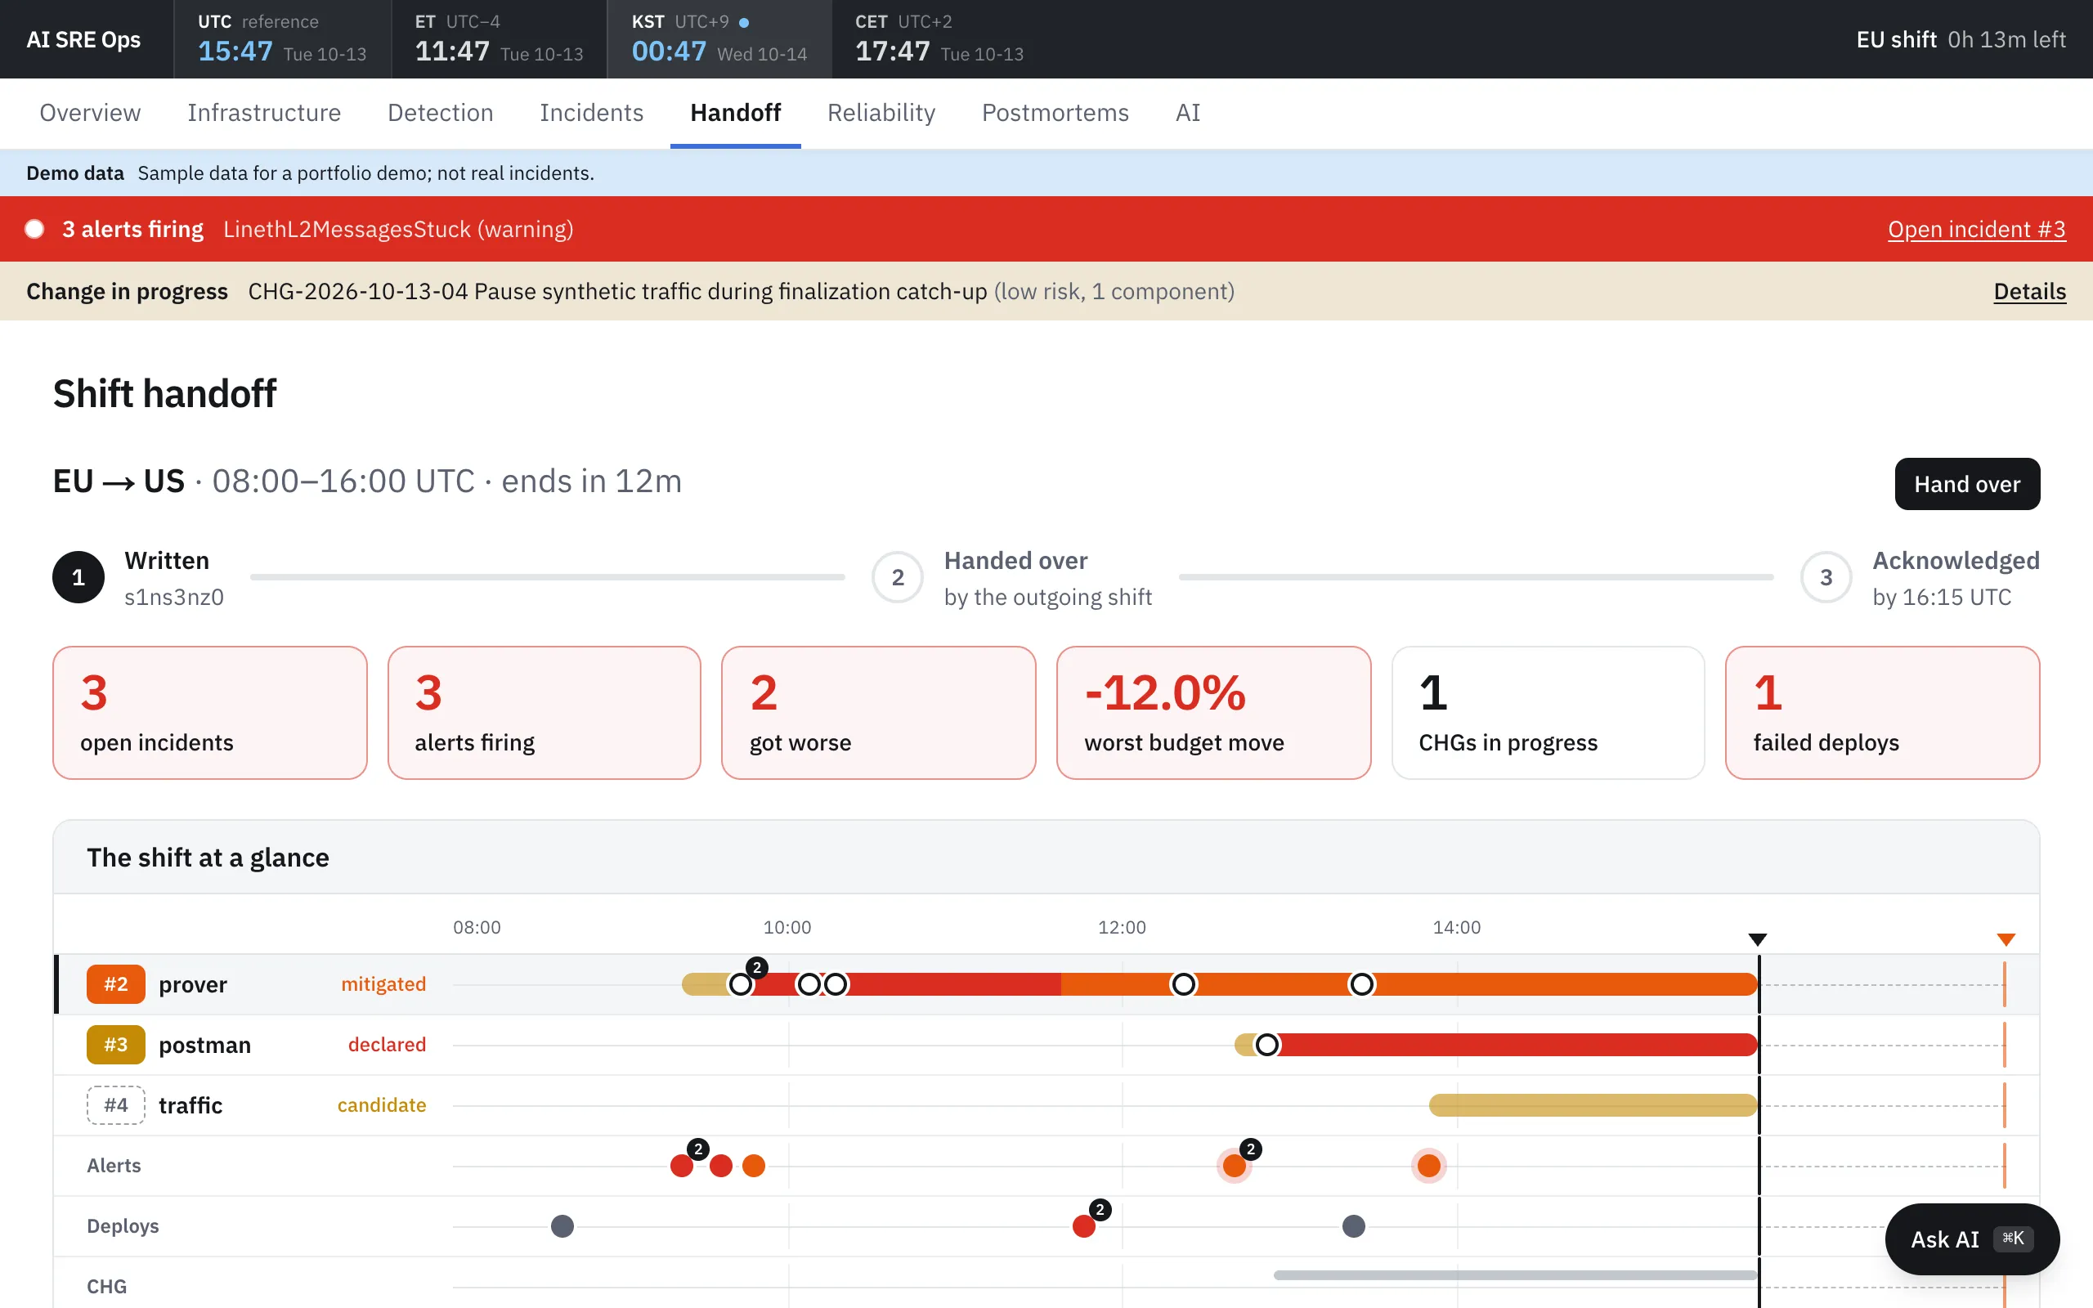Click the postman red timeline bar
2093x1308 pixels.
(x=1513, y=1045)
